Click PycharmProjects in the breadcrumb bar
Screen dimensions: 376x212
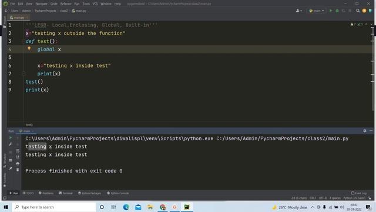(x=45, y=11)
